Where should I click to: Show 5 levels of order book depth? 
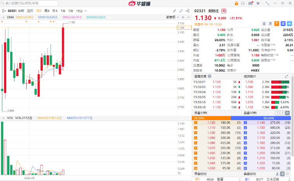pos(282,113)
